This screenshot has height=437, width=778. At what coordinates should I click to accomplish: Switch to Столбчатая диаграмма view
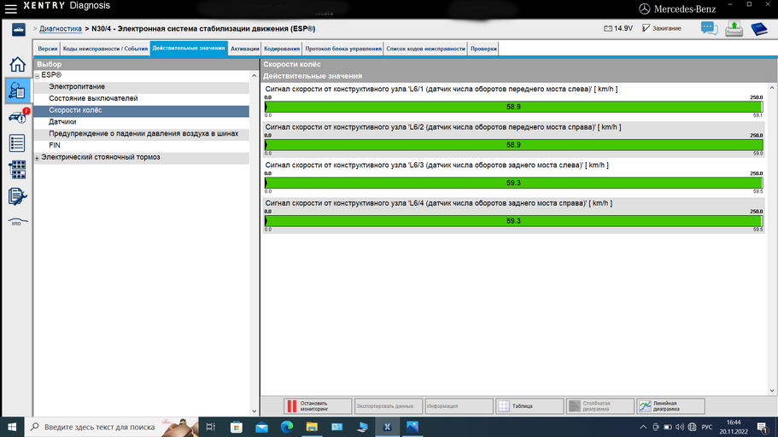(x=600, y=406)
